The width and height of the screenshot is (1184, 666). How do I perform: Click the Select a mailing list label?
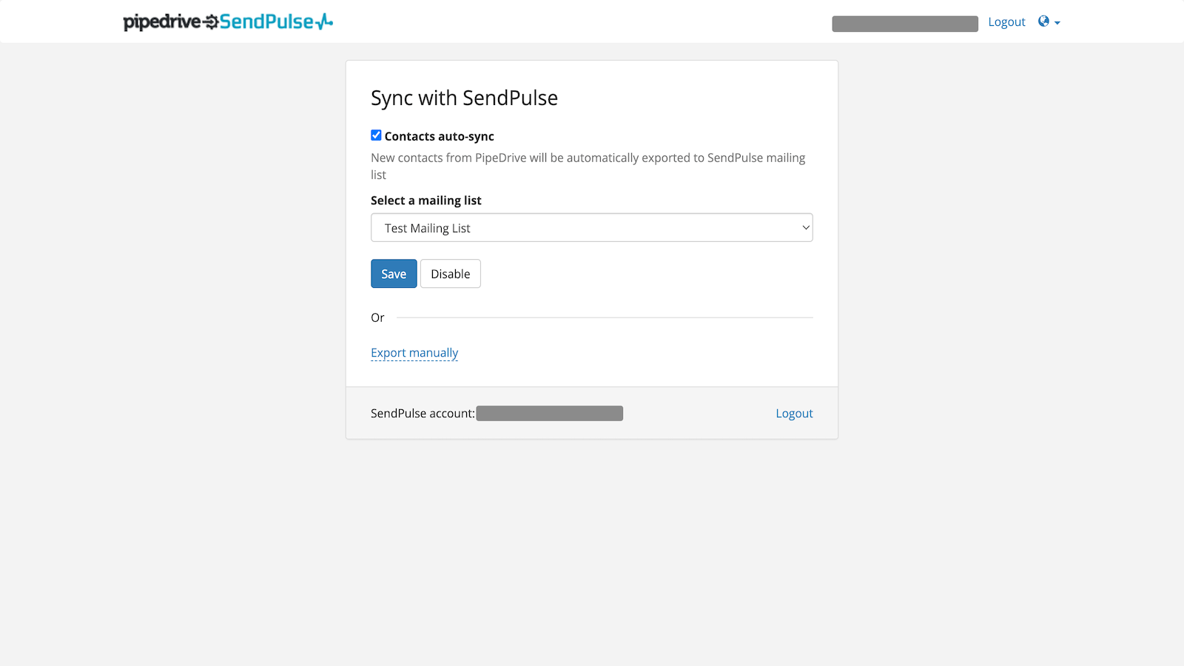[425, 201]
